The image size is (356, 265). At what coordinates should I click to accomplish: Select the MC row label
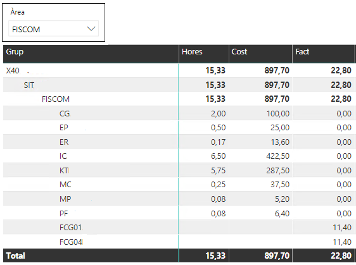(65, 185)
